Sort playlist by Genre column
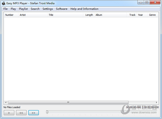The height and width of the screenshot is (119, 162). coord(153,15)
